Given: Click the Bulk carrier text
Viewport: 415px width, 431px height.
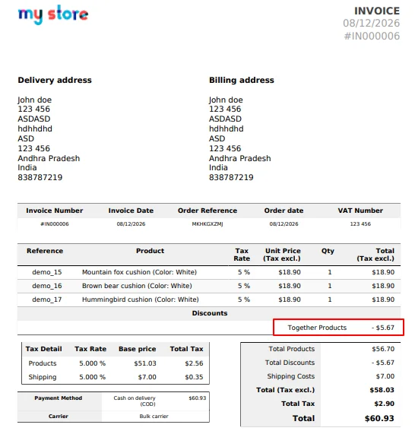Looking at the screenshot, I should 154,417.
